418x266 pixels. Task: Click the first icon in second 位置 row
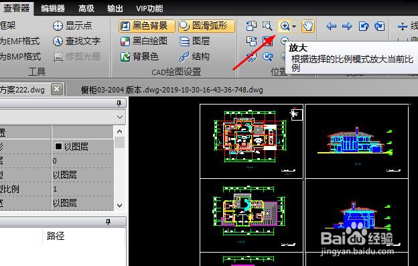coord(251,41)
